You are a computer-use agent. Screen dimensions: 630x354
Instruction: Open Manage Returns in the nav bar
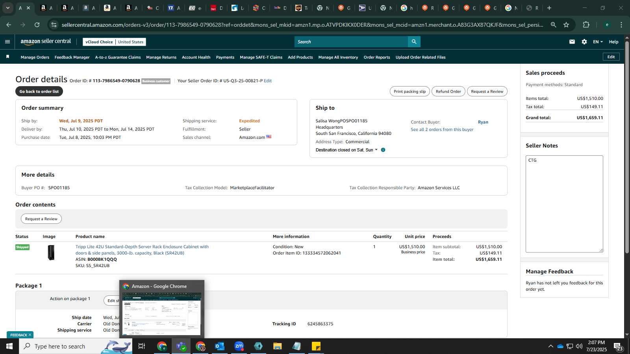tap(161, 57)
